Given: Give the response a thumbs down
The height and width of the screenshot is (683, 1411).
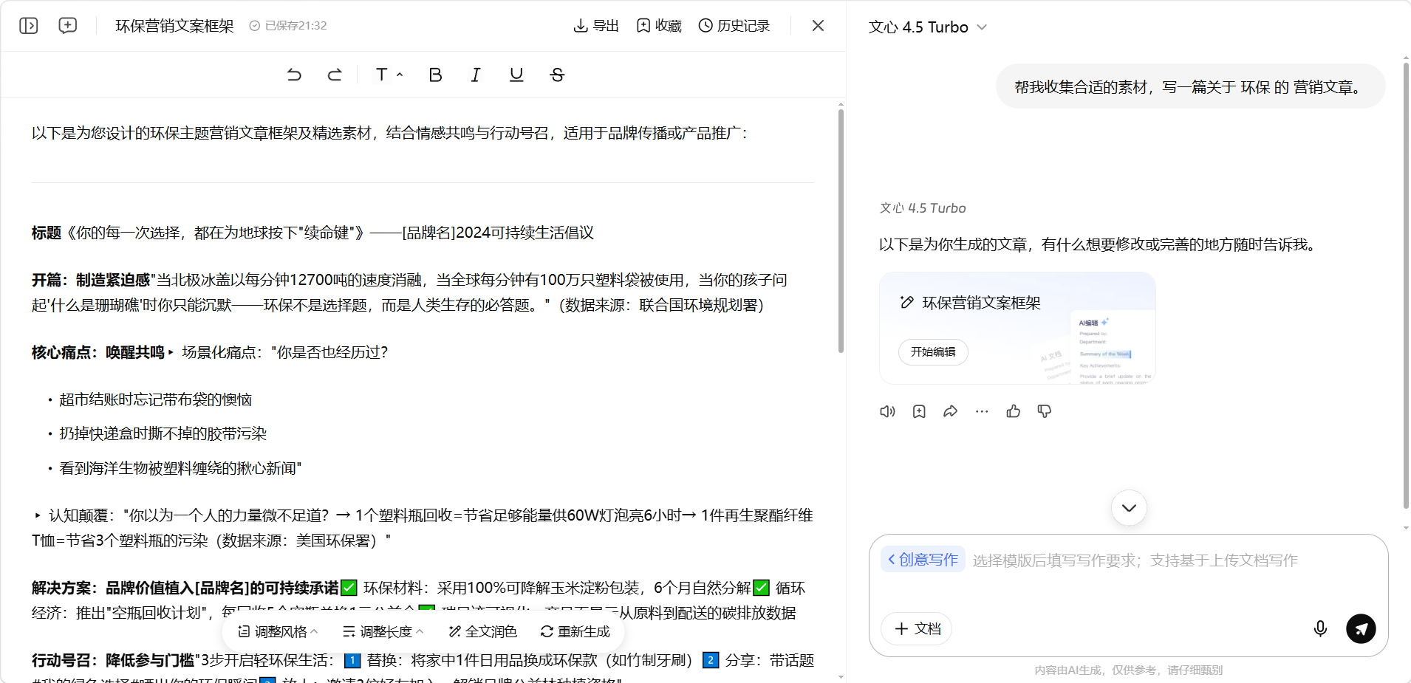Looking at the screenshot, I should (x=1045, y=411).
